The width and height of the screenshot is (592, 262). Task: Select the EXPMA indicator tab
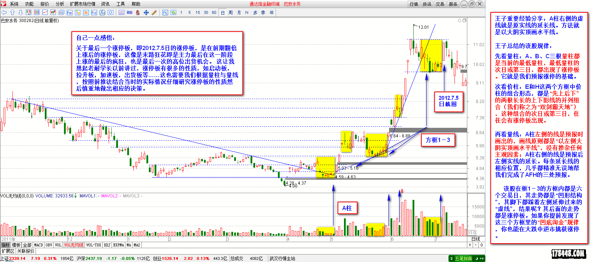pos(119,245)
